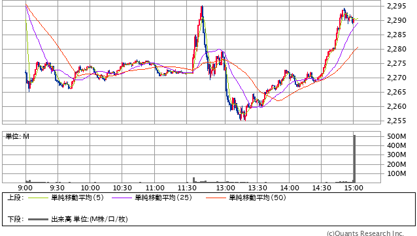The width and height of the screenshot is (417, 236).
Task: Click the 11:30 time axis label
Action: click(187, 188)
